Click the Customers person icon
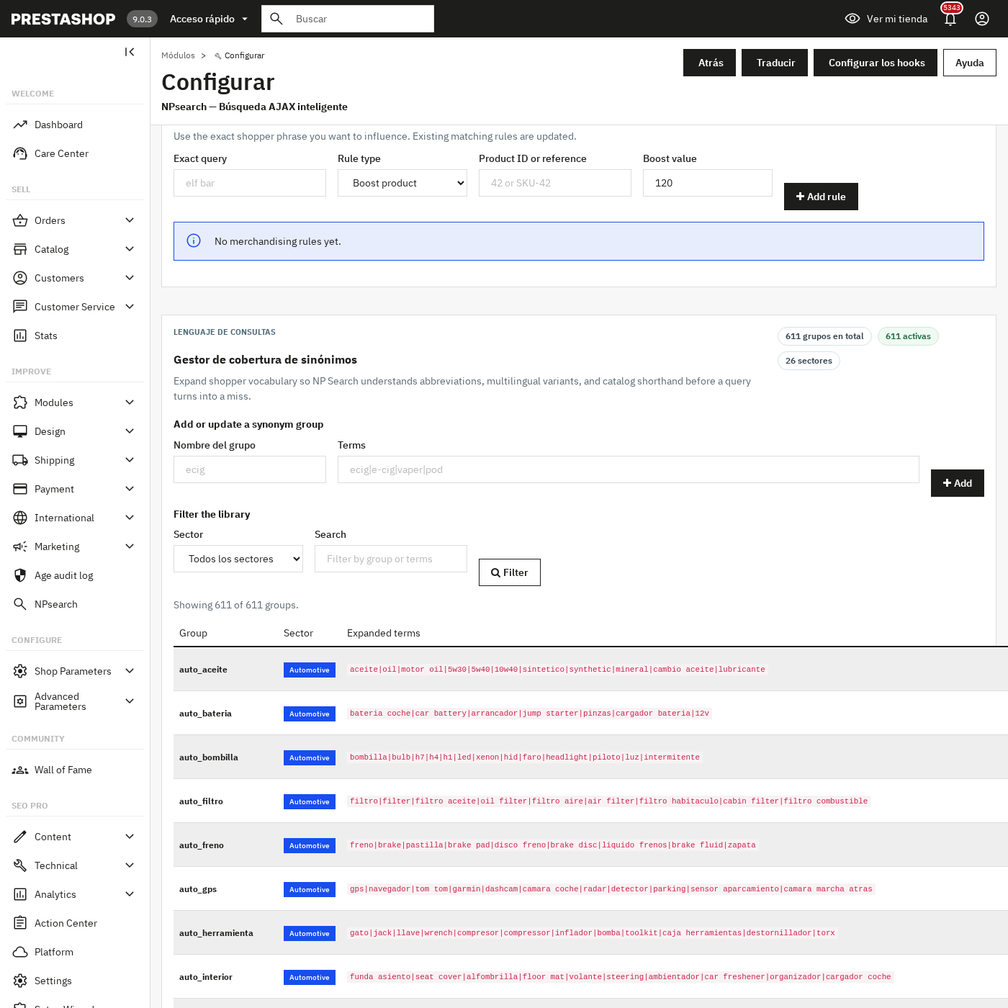The width and height of the screenshot is (1008, 1008). tap(20, 278)
